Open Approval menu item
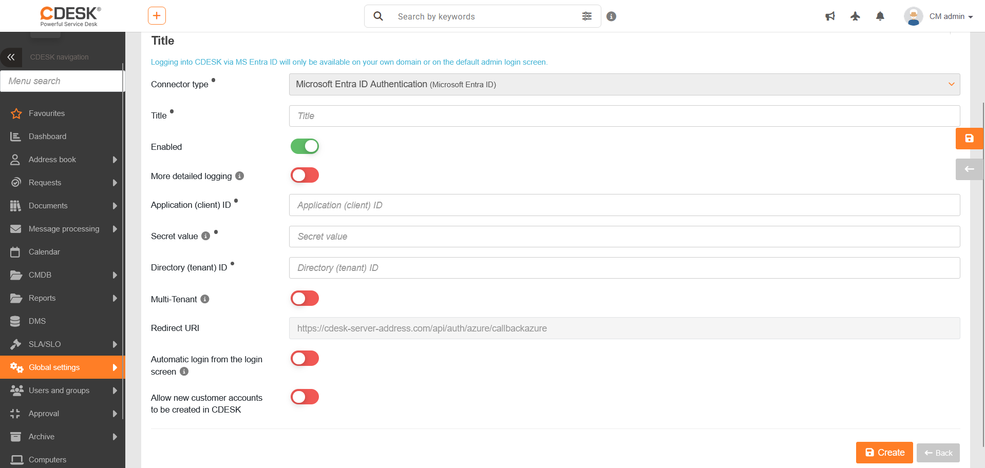The width and height of the screenshot is (985, 468). coord(62,414)
